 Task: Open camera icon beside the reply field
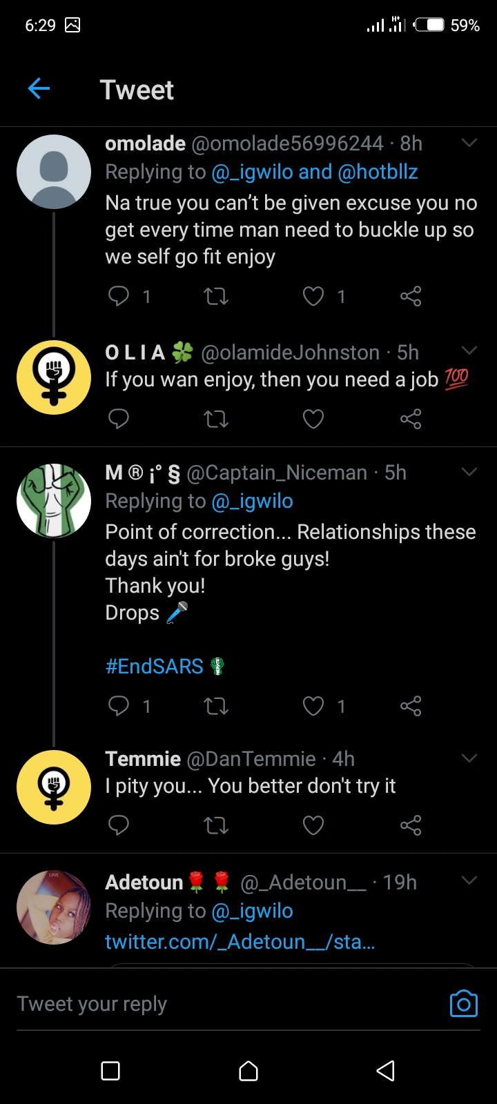(463, 1004)
